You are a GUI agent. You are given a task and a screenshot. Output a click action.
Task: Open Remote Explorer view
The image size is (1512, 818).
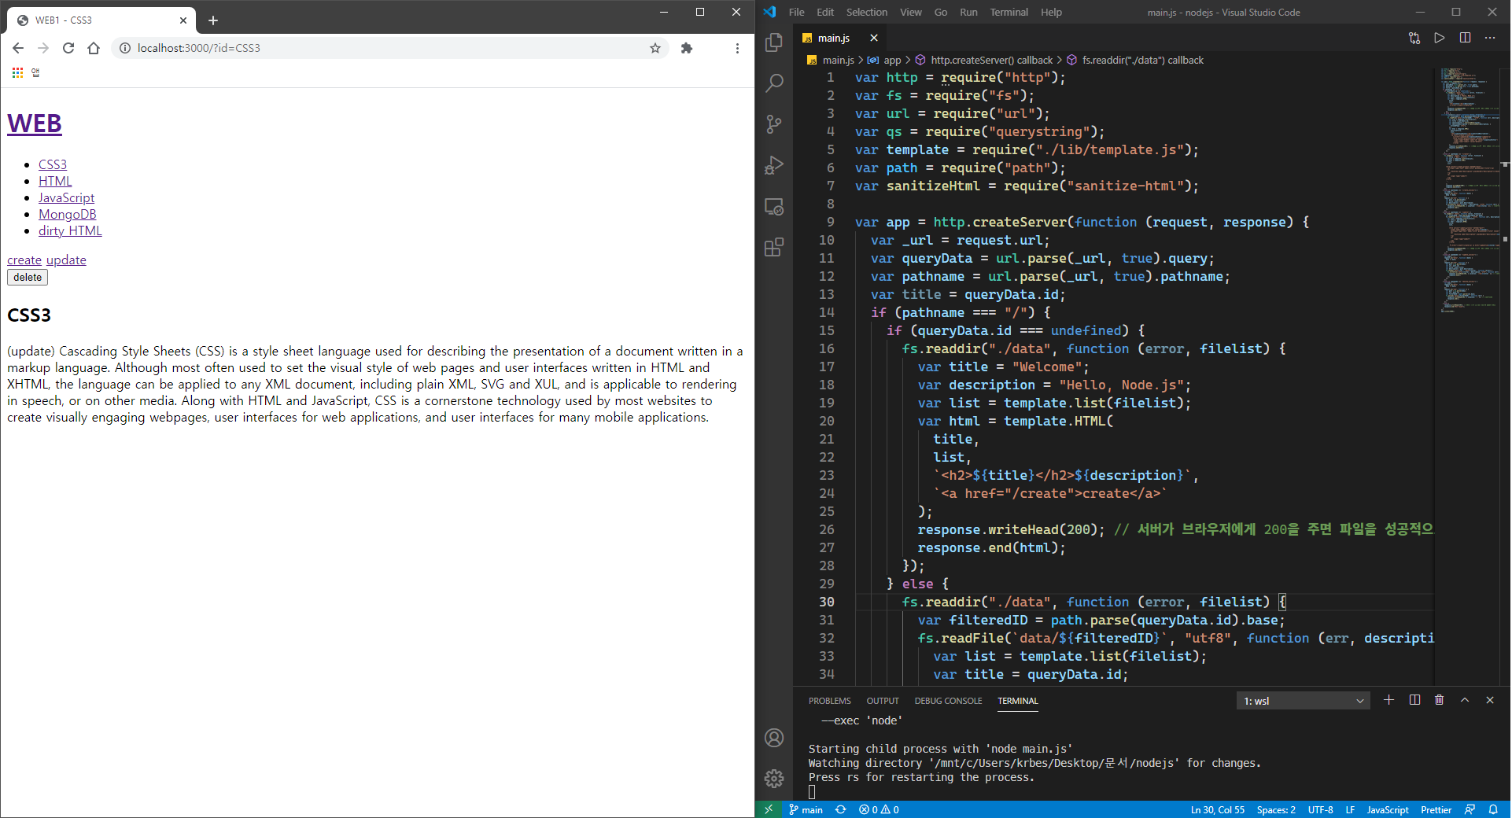pos(774,207)
